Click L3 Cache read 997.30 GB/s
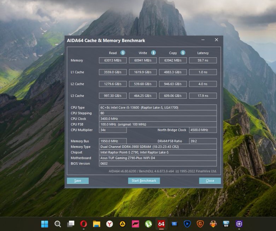The image size is (276, 231). pos(113,96)
